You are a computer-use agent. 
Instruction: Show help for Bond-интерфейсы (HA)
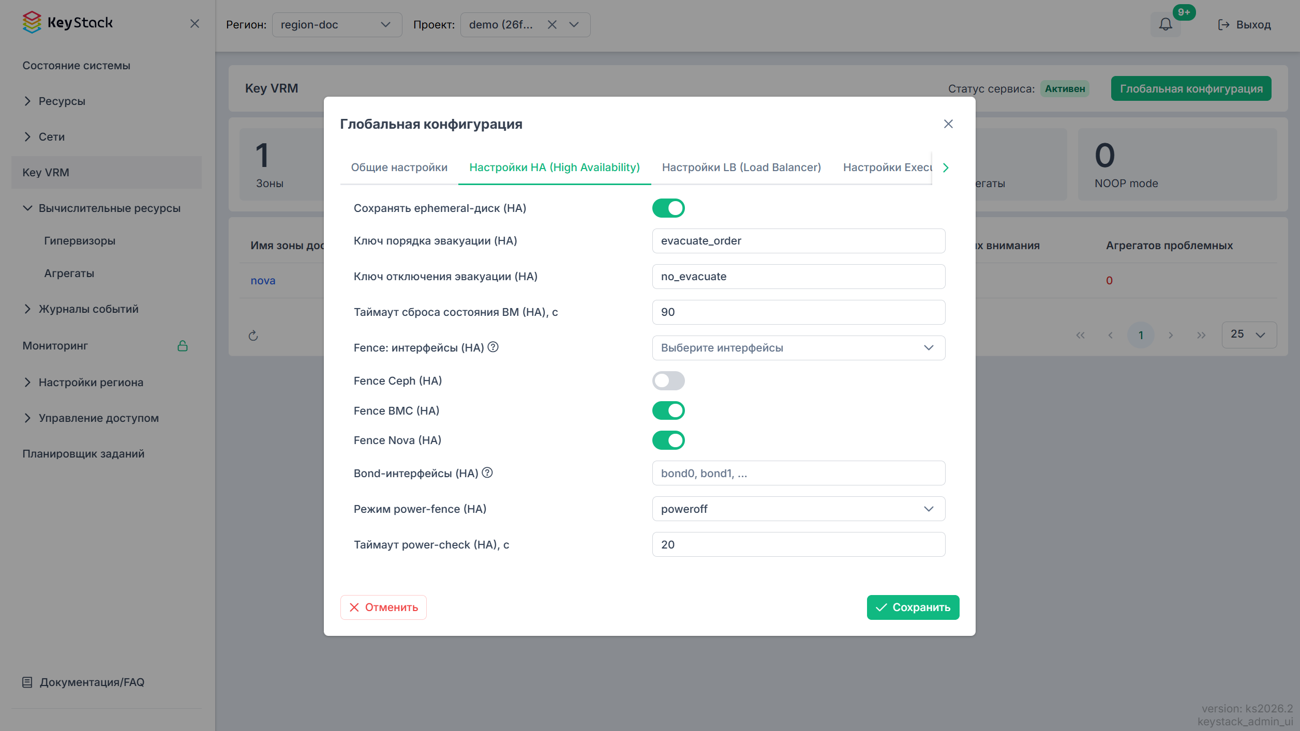(487, 473)
